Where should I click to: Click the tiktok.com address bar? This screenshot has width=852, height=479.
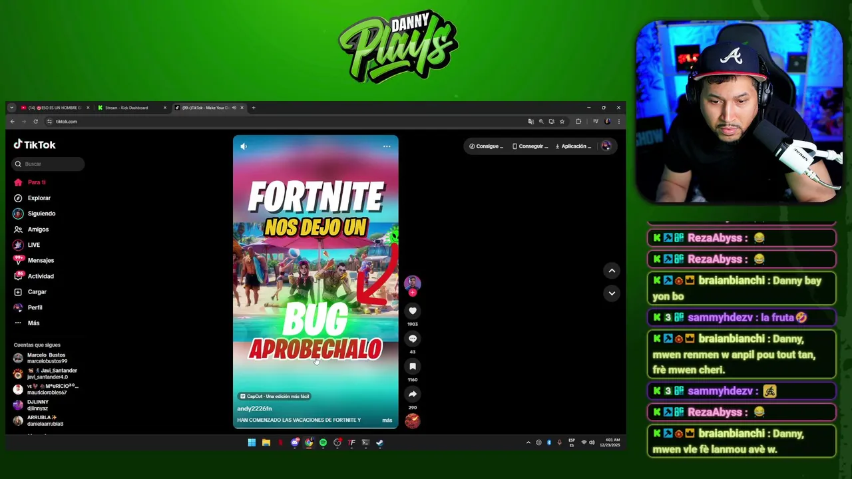pos(286,121)
